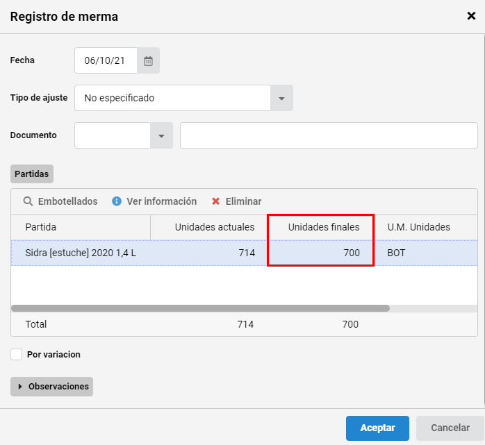Click the blue Ver información info icon

[x=116, y=201]
